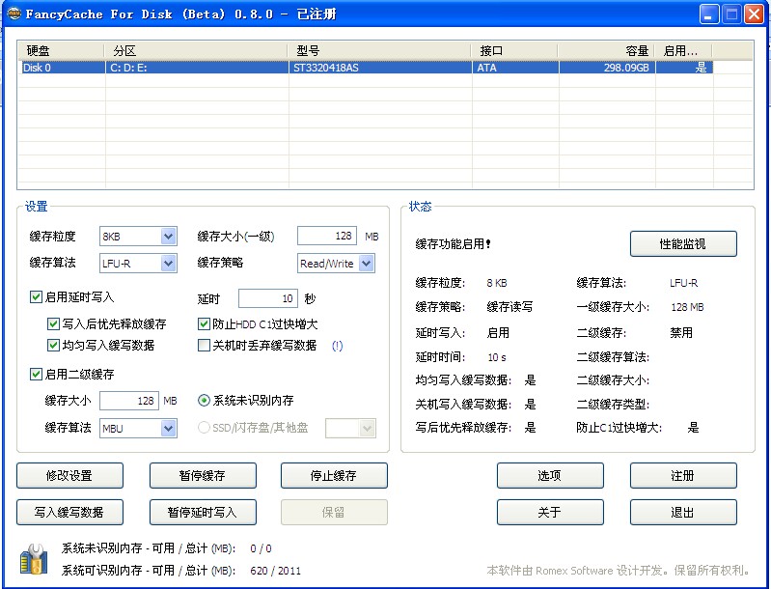Click the (!) warning hint icon
Viewport: 771px width, 589px height.
click(x=338, y=346)
